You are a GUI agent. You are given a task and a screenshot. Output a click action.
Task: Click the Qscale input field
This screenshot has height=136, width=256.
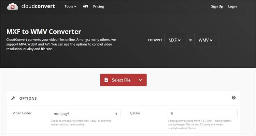(203, 114)
